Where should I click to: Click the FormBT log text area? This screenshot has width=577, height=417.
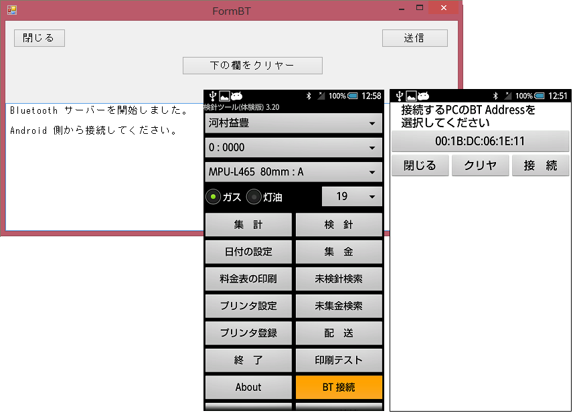(105, 167)
